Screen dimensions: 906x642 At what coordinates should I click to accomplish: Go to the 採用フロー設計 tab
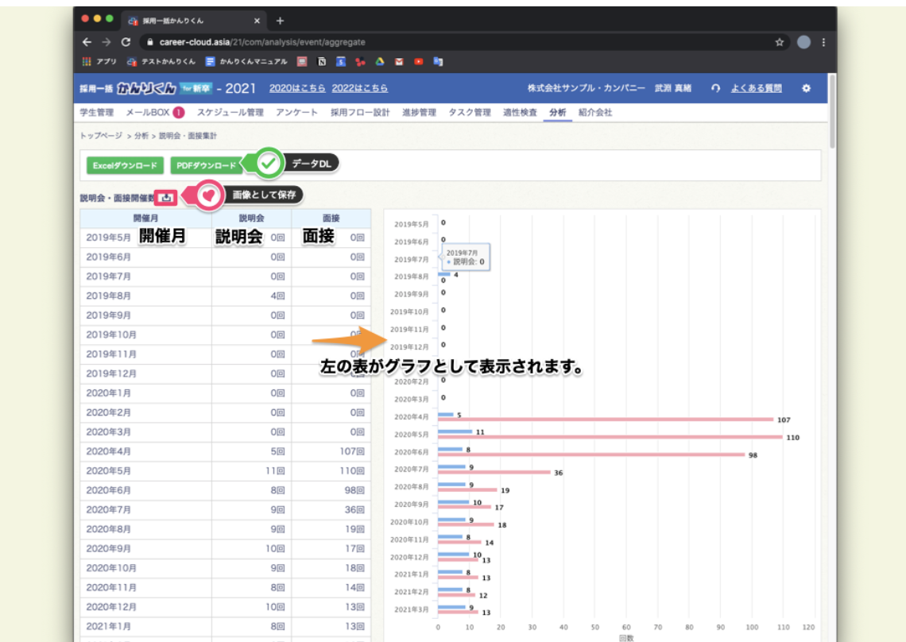click(360, 113)
